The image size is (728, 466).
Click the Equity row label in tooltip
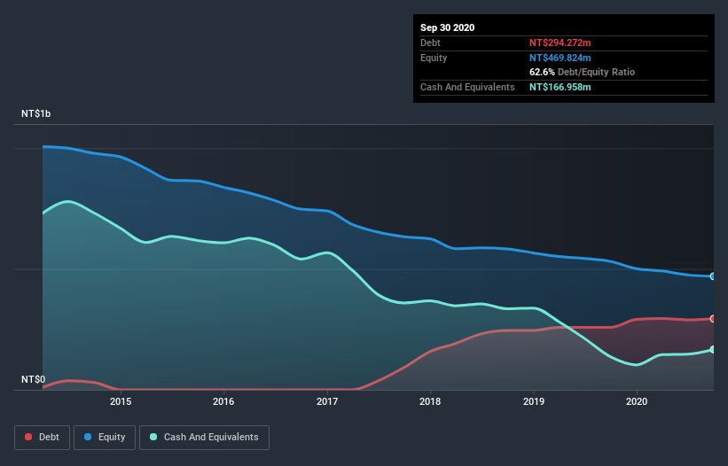[434, 58]
